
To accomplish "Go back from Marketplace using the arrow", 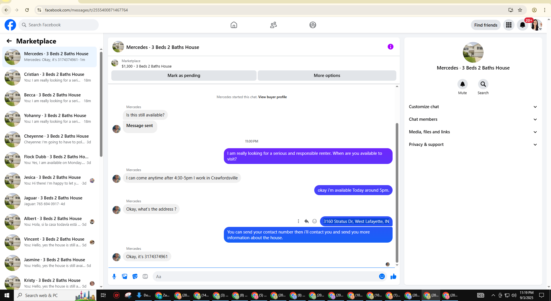I will (9, 41).
